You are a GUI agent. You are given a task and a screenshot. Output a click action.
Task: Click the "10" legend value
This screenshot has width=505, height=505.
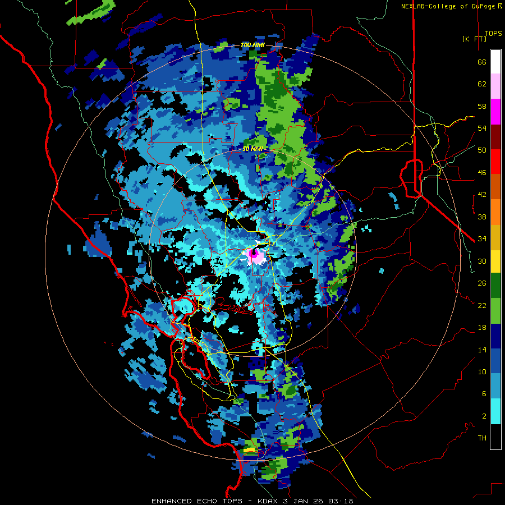[x=482, y=371]
